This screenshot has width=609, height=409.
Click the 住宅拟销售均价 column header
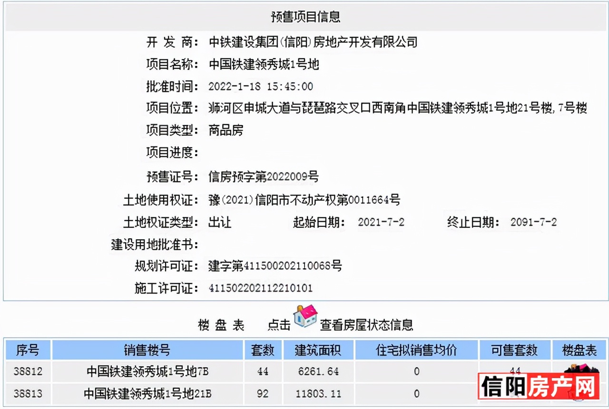[416, 351]
